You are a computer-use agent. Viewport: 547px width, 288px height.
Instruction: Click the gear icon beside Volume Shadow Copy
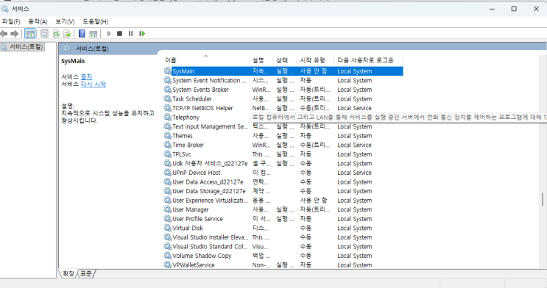pos(167,256)
